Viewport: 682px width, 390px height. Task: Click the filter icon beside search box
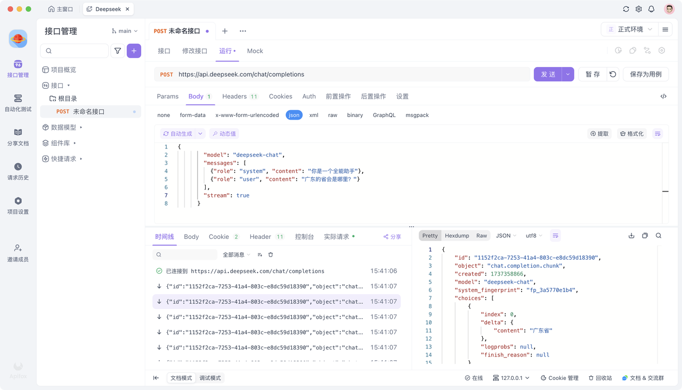click(118, 51)
